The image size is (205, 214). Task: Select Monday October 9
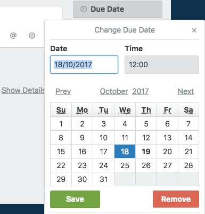82,138
